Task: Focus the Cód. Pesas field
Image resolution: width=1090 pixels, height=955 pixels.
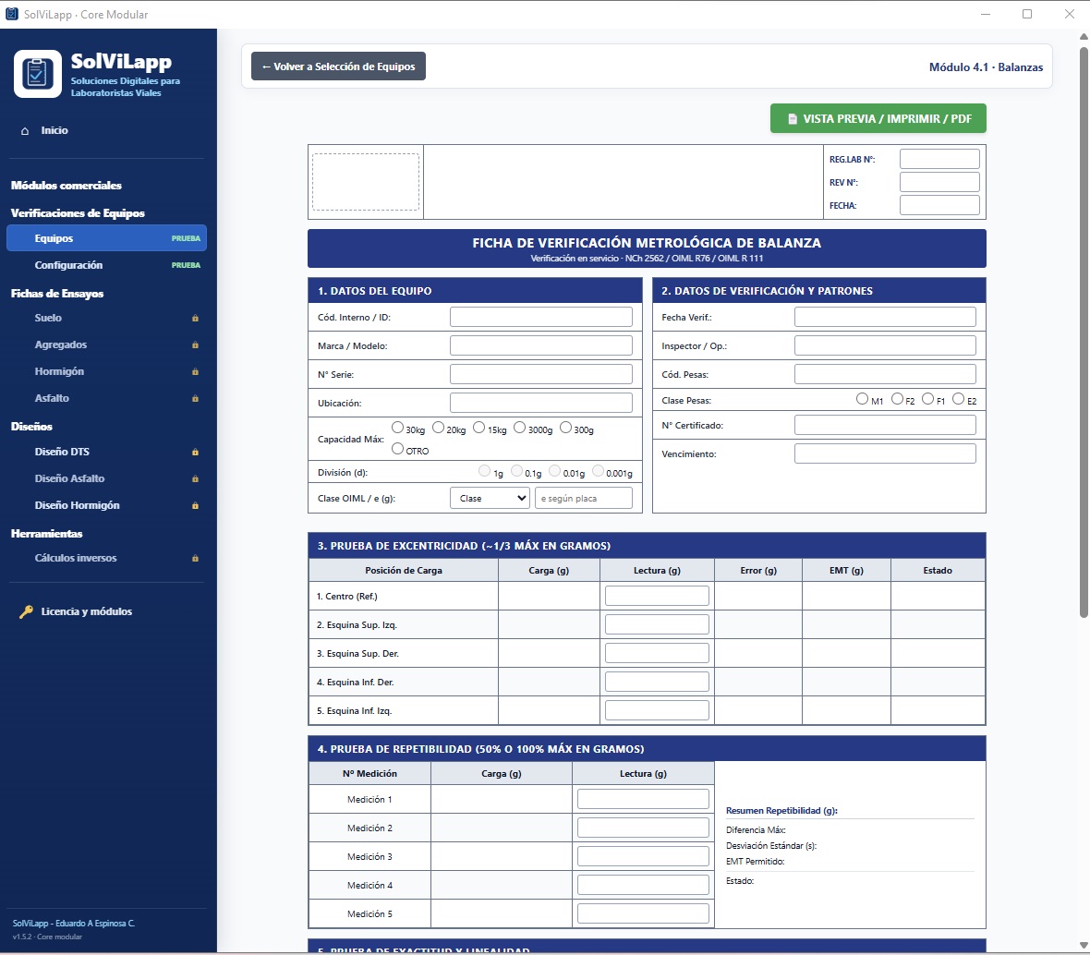Action: pos(886,374)
